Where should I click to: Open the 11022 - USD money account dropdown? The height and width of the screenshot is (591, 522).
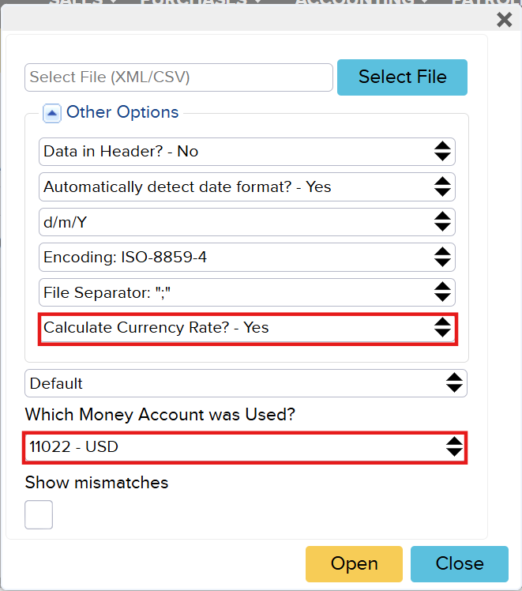(245, 447)
